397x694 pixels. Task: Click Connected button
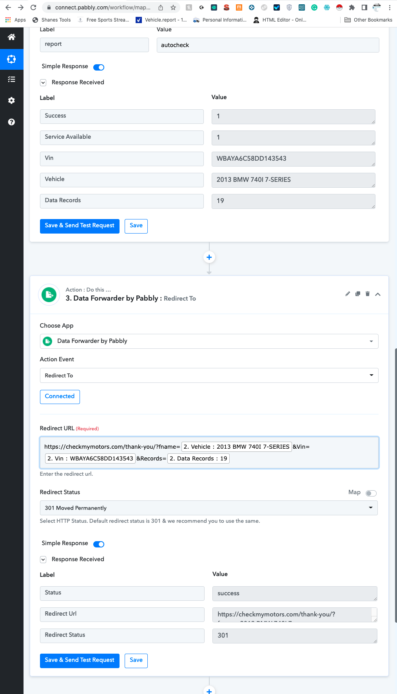60,397
